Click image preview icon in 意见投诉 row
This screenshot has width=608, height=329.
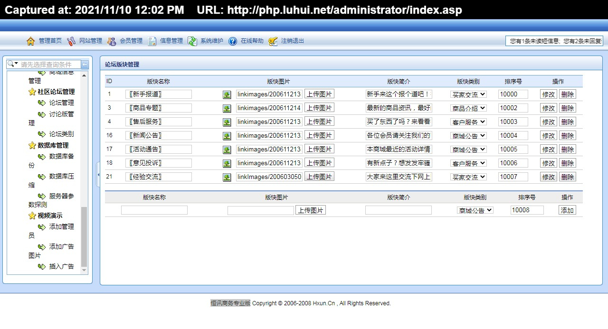(x=227, y=164)
